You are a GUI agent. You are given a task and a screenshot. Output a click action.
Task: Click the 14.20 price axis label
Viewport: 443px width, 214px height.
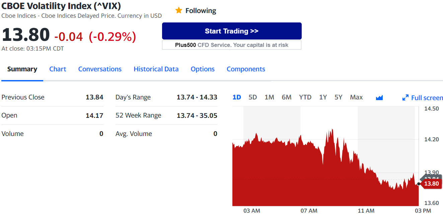click(x=431, y=139)
